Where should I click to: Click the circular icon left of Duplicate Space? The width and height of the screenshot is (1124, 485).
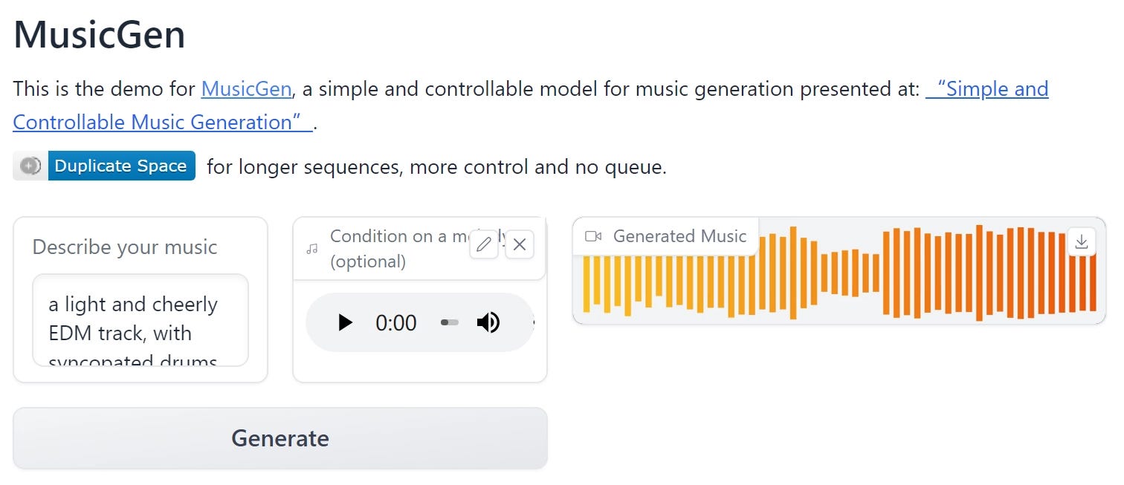(28, 166)
